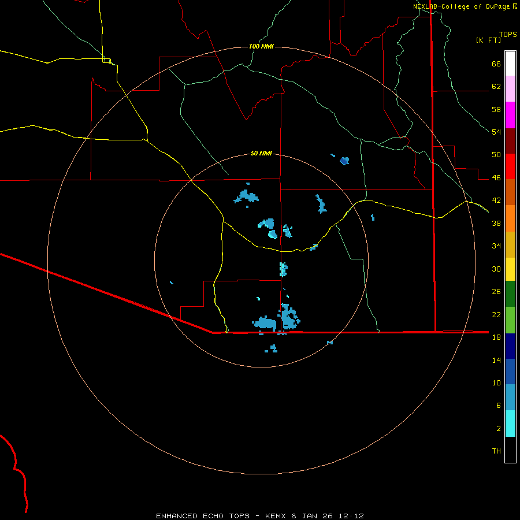Image resolution: width=520 pixels, height=520 pixels.
Task: Click the 58 legend value
Action: (x=496, y=109)
